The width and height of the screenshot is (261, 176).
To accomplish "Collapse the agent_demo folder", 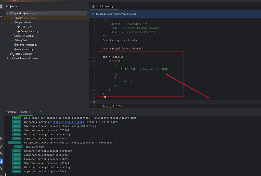I will point(11,22).
